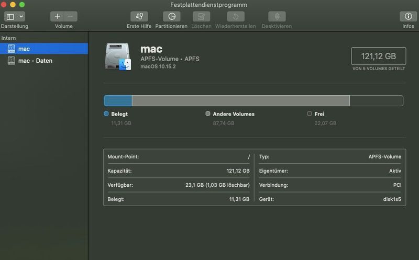Click the Intern sidebar header
This screenshot has width=419, height=260.
8,38
